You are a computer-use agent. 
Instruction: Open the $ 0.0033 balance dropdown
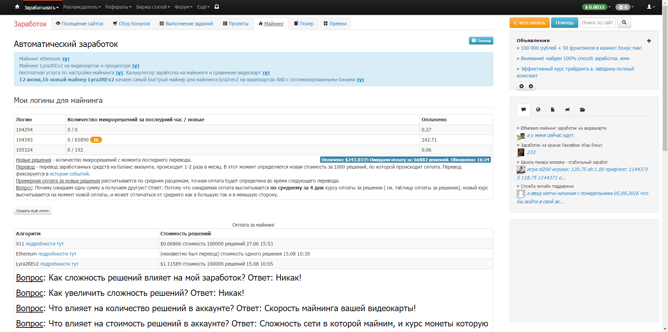tap(596, 7)
